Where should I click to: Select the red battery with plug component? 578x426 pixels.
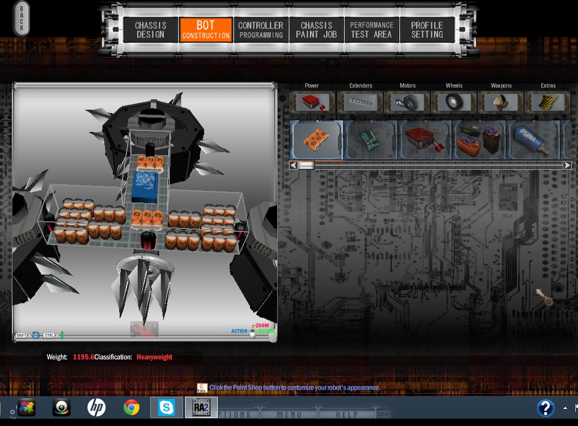coord(425,140)
